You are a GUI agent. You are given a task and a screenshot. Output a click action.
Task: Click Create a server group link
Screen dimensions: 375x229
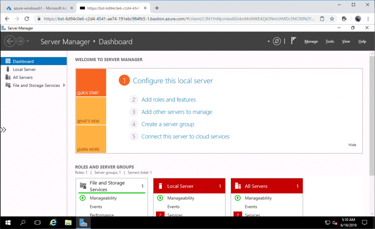(168, 124)
